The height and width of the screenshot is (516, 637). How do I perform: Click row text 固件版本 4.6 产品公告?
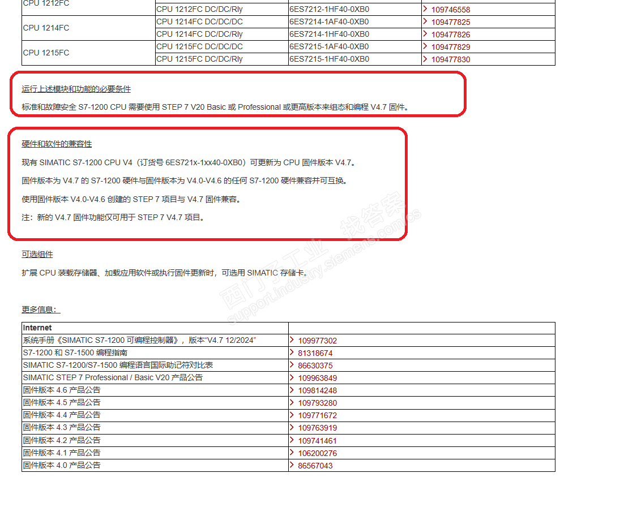62,390
